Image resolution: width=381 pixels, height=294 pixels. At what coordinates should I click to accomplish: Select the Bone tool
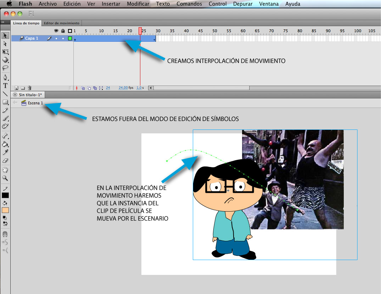point(5,136)
